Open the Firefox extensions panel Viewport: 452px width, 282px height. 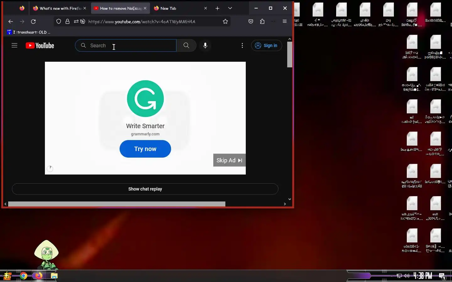[x=262, y=21]
